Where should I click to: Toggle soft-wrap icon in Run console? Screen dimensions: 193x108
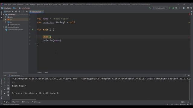point(8,85)
